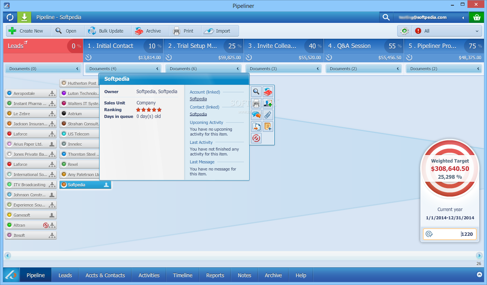Image resolution: width=487 pixels, height=285 pixels.
Task: Click the star ranking in Softpedia popup
Action: tap(149, 110)
